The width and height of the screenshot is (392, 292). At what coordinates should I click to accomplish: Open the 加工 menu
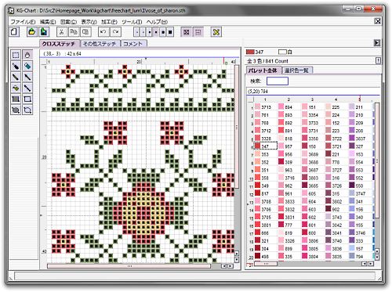pyautogui.click(x=109, y=22)
